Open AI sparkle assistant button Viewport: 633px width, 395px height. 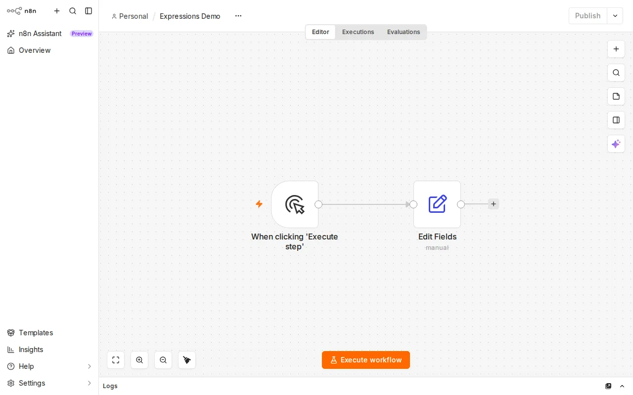(x=616, y=144)
